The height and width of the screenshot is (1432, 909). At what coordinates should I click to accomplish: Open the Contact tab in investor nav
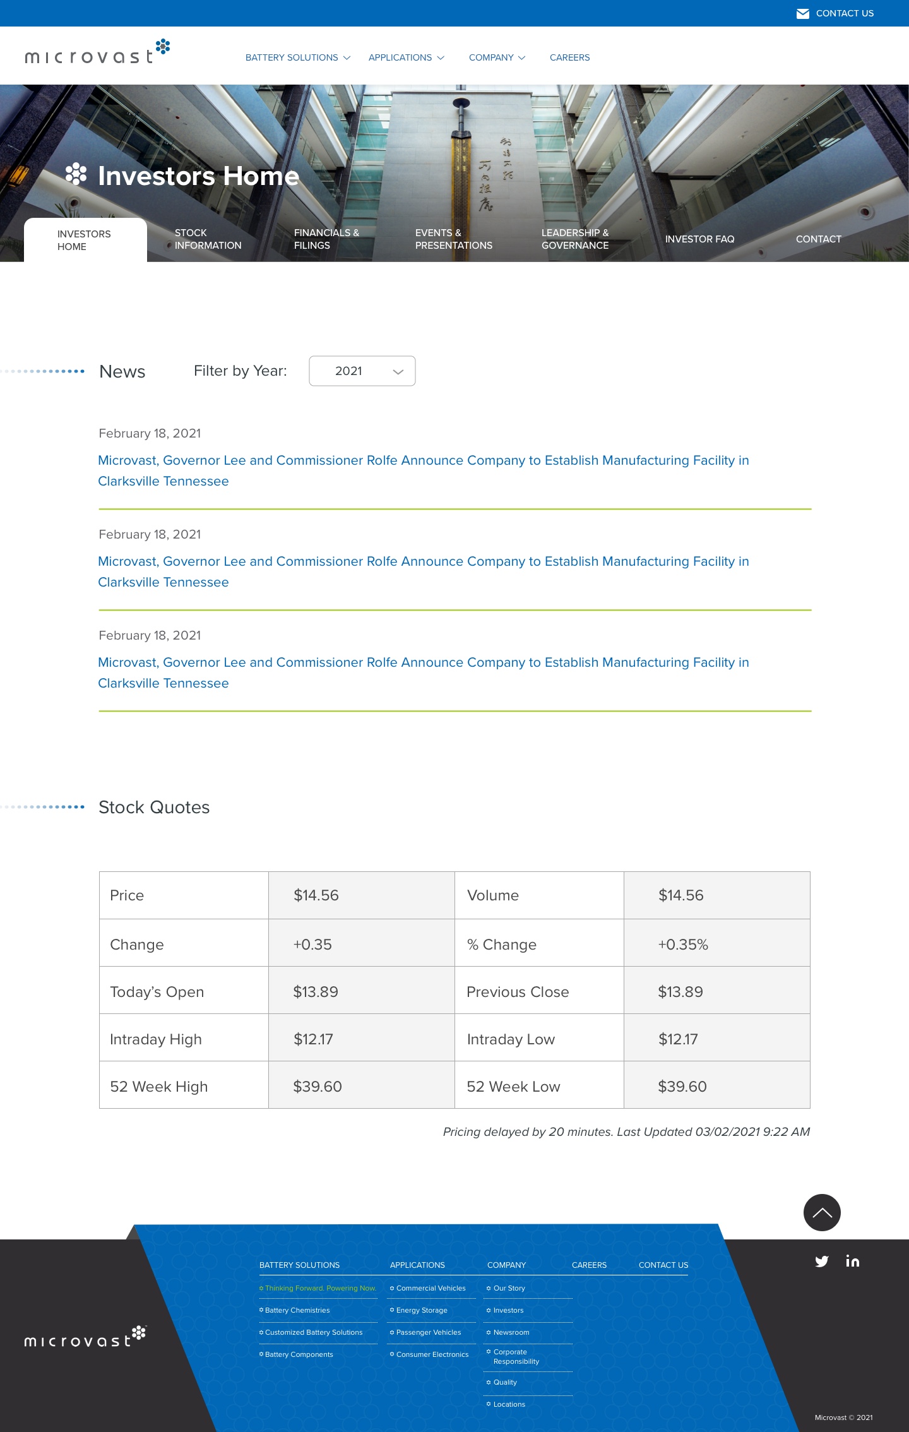pos(818,239)
